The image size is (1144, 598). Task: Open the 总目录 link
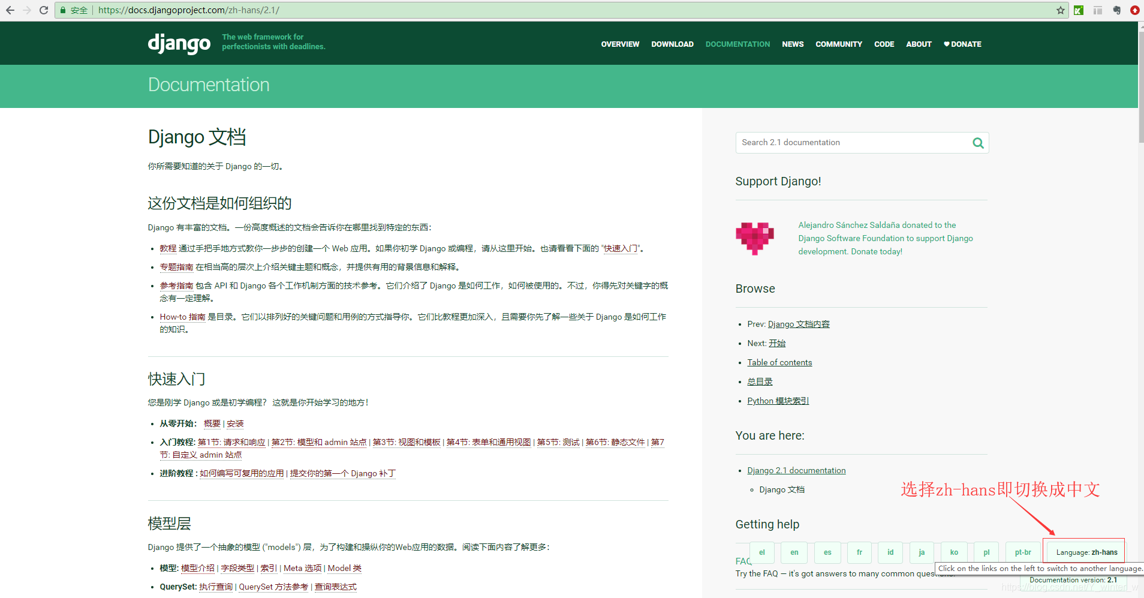click(x=760, y=381)
